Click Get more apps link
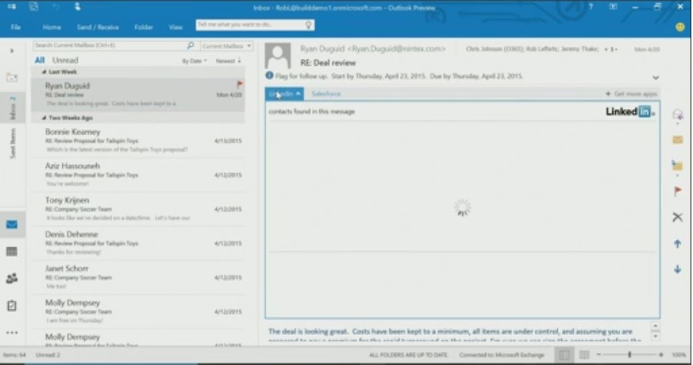Image resolution: width=693 pixels, height=365 pixels. pos(632,93)
